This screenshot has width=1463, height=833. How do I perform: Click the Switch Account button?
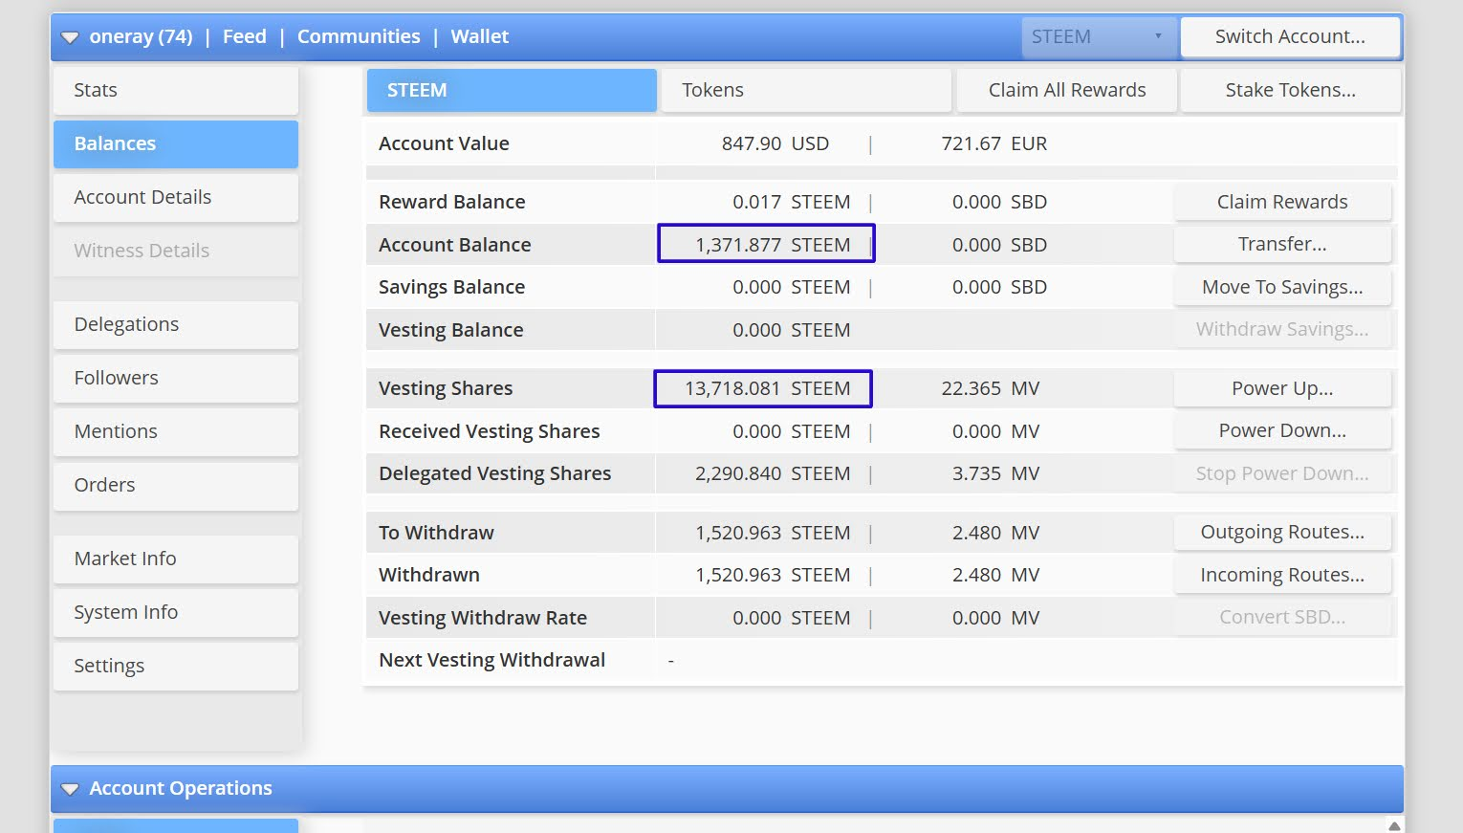click(1290, 37)
